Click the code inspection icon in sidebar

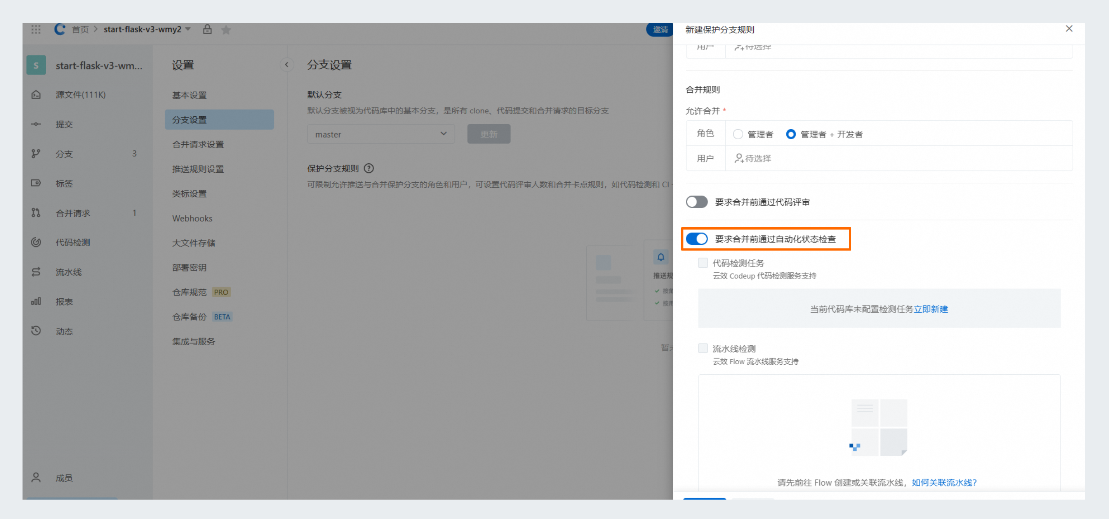tap(36, 242)
